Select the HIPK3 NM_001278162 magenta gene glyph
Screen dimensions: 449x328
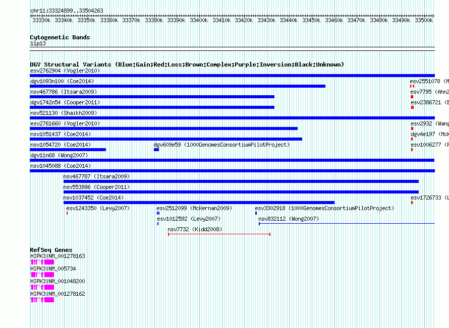click(x=42, y=300)
